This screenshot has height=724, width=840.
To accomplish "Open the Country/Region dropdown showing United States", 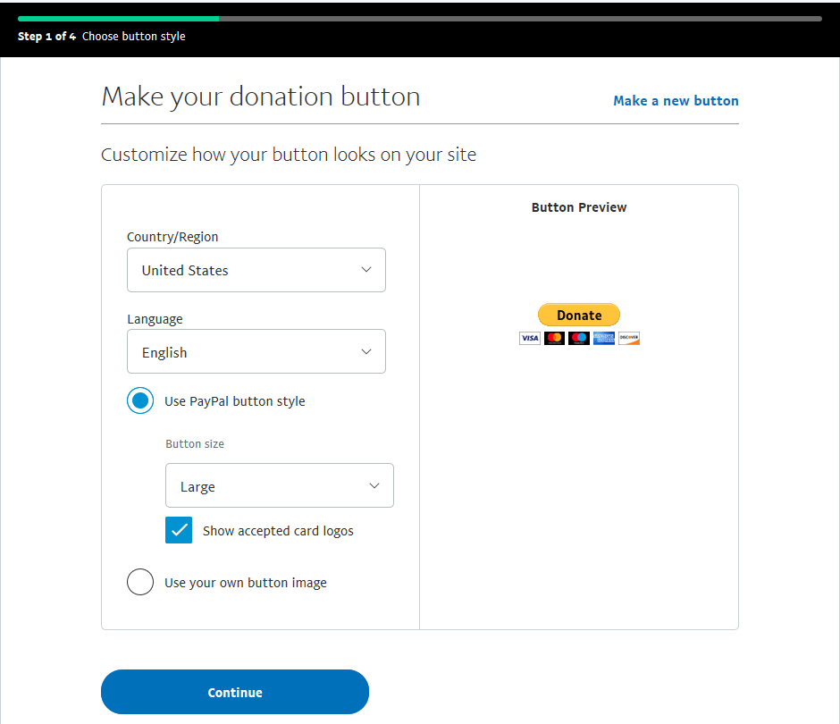I will 256,270.
